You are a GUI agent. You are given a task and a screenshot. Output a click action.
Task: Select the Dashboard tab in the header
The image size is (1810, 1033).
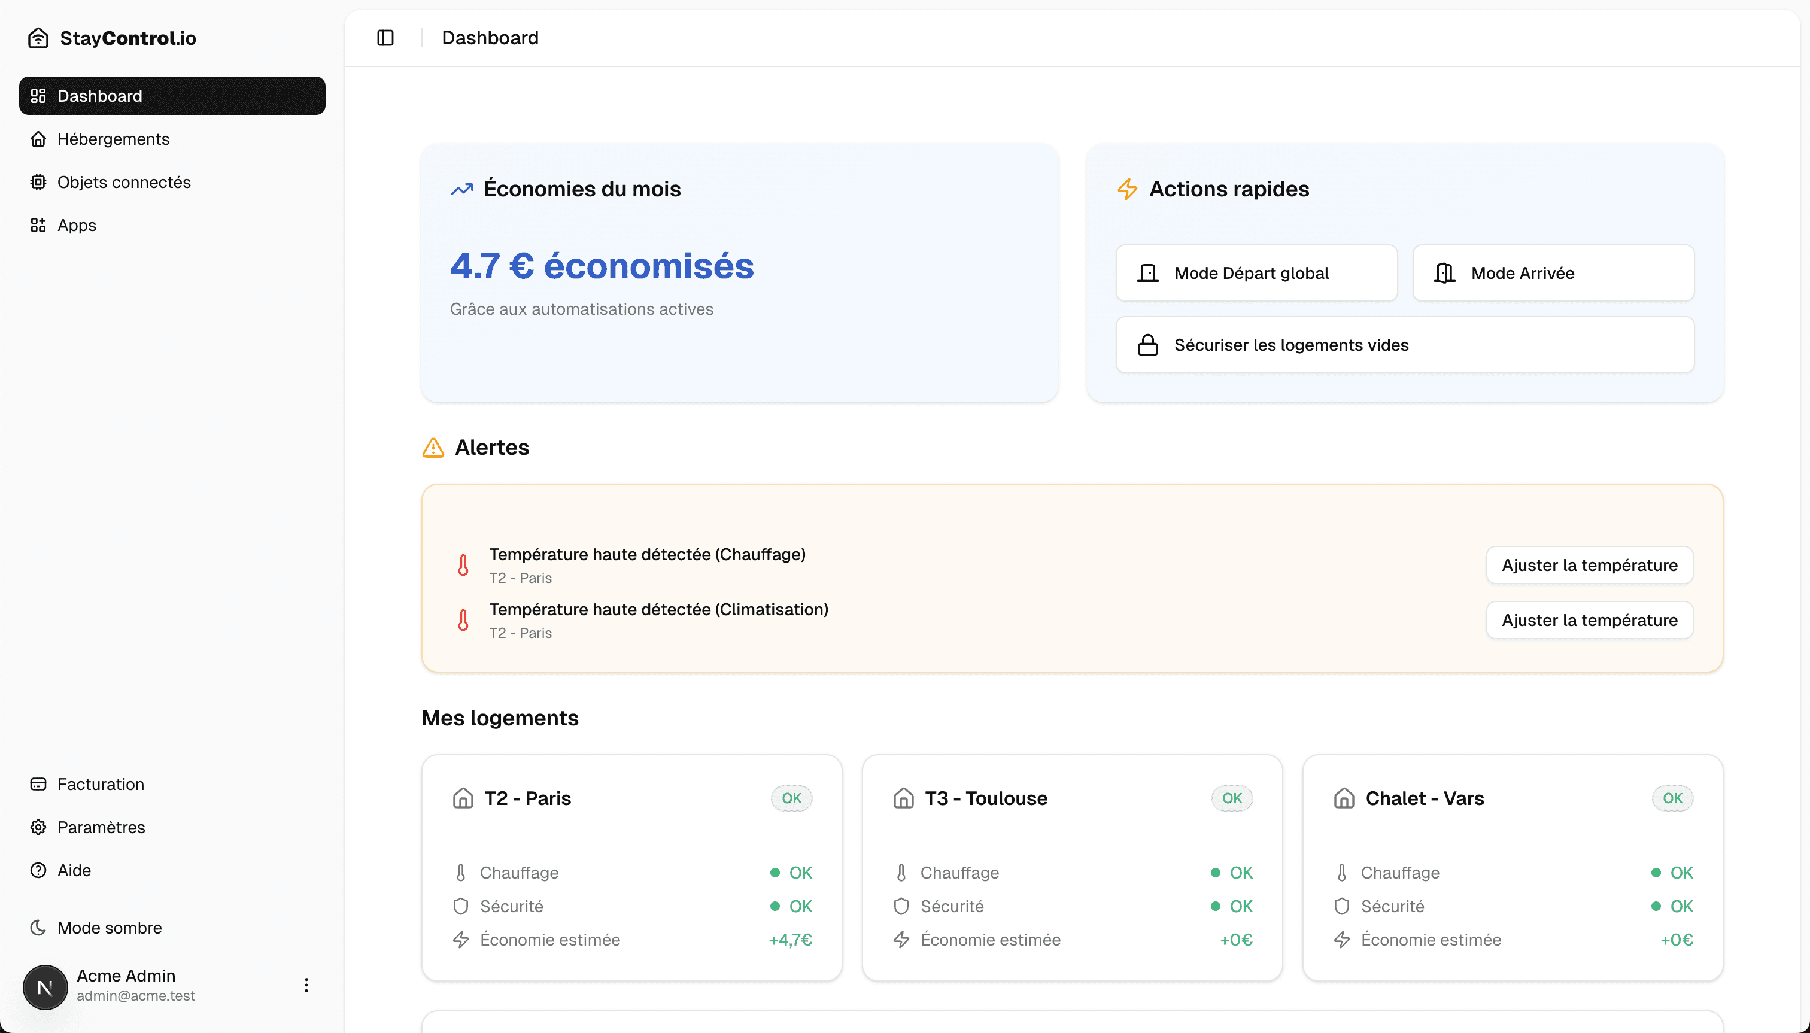(x=490, y=38)
